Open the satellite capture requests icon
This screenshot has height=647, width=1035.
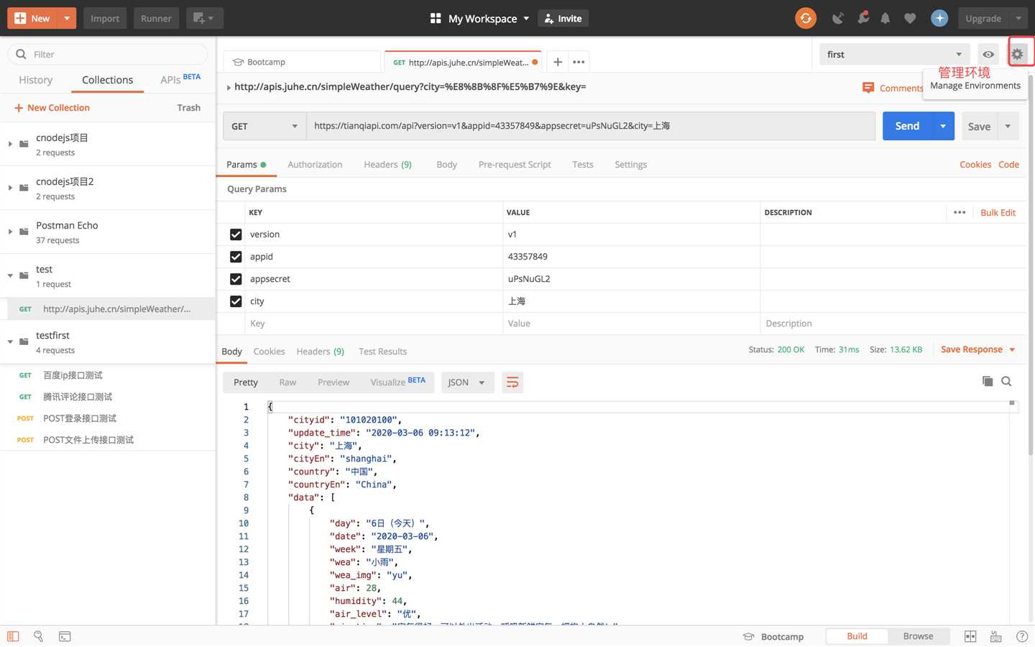point(838,18)
